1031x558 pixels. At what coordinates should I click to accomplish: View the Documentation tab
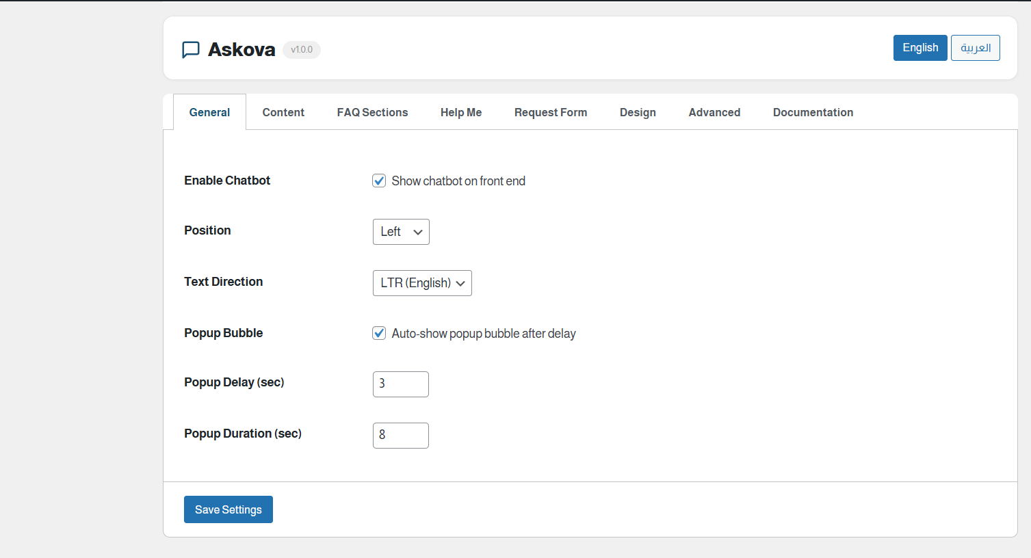813,111
